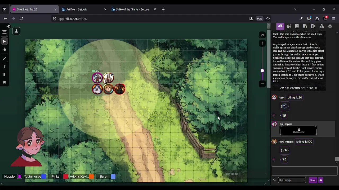Switch to Strike of the Giants tab

tap(134, 9)
